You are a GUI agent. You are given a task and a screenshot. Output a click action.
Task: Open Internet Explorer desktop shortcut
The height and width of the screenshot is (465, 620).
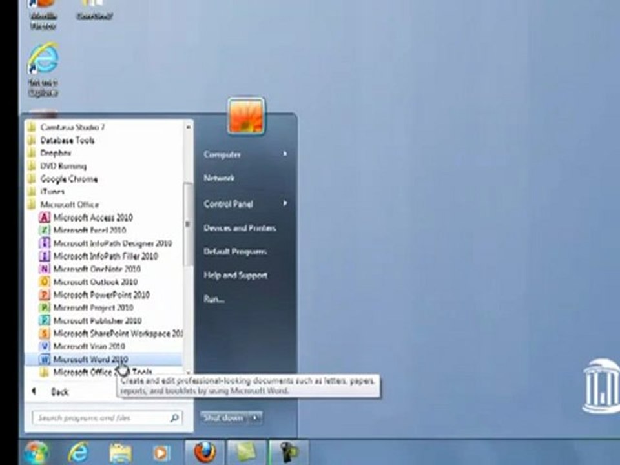coord(43,70)
